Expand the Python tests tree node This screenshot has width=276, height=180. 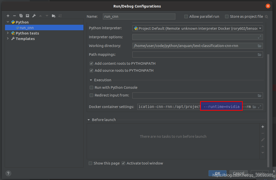8,33
